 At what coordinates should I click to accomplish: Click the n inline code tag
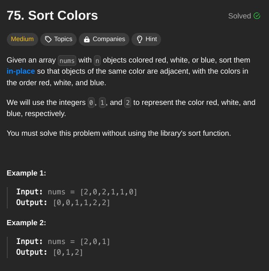click(97, 60)
